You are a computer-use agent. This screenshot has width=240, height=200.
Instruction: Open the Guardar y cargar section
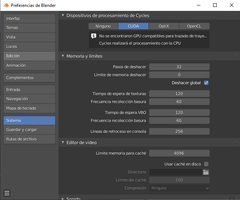29,130
